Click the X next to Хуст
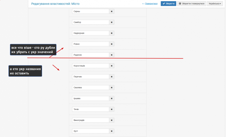This screenshot has width=226, height=137. (x=112, y=131)
